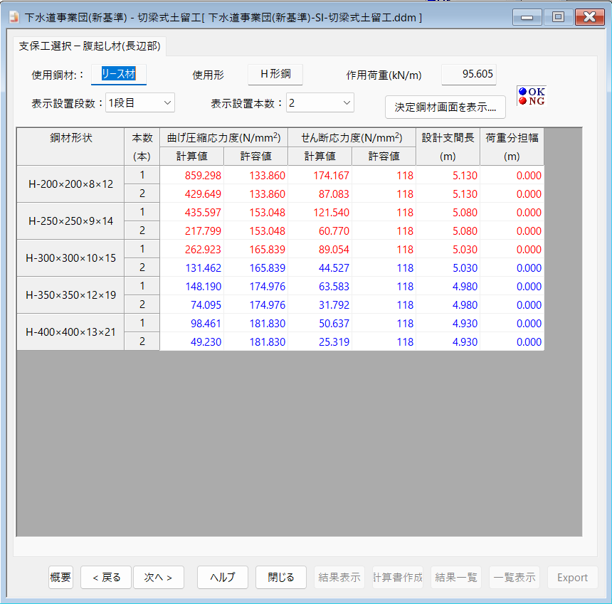This screenshot has height=604, width=612.
Task: Select the H-400×400×13×21 steel row
Action: point(70,332)
